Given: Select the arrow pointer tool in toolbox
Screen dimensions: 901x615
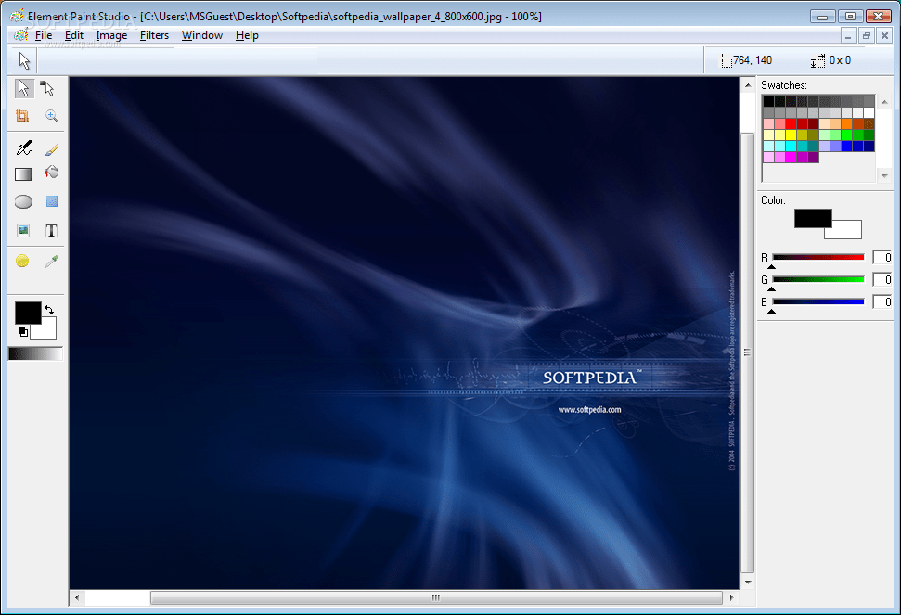Looking at the screenshot, I should point(23,88).
